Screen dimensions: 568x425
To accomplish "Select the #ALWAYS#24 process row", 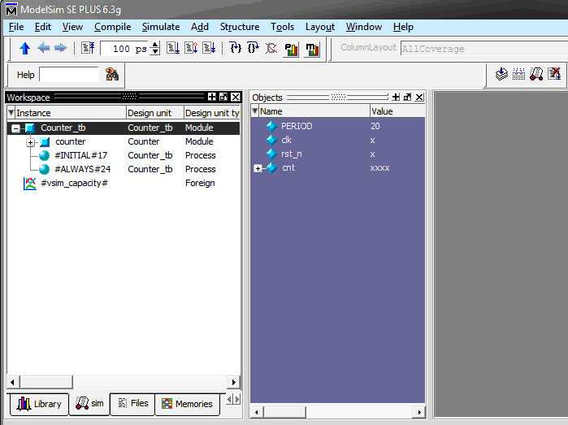I will pyautogui.click(x=124, y=169).
